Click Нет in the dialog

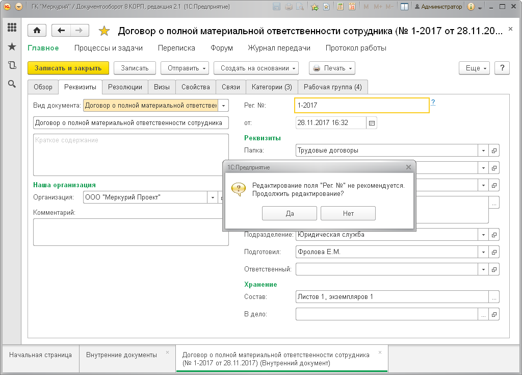[x=348, y=213]
